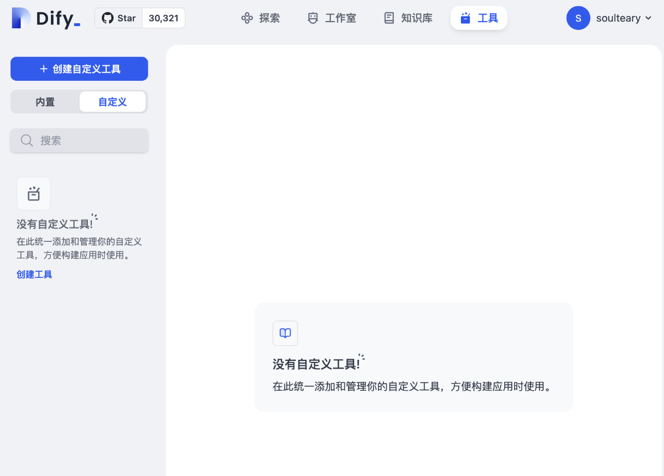This screenshot has height=476, width=664.
Task: Focus the 搜索 search input field
Action: coord(89,141)
